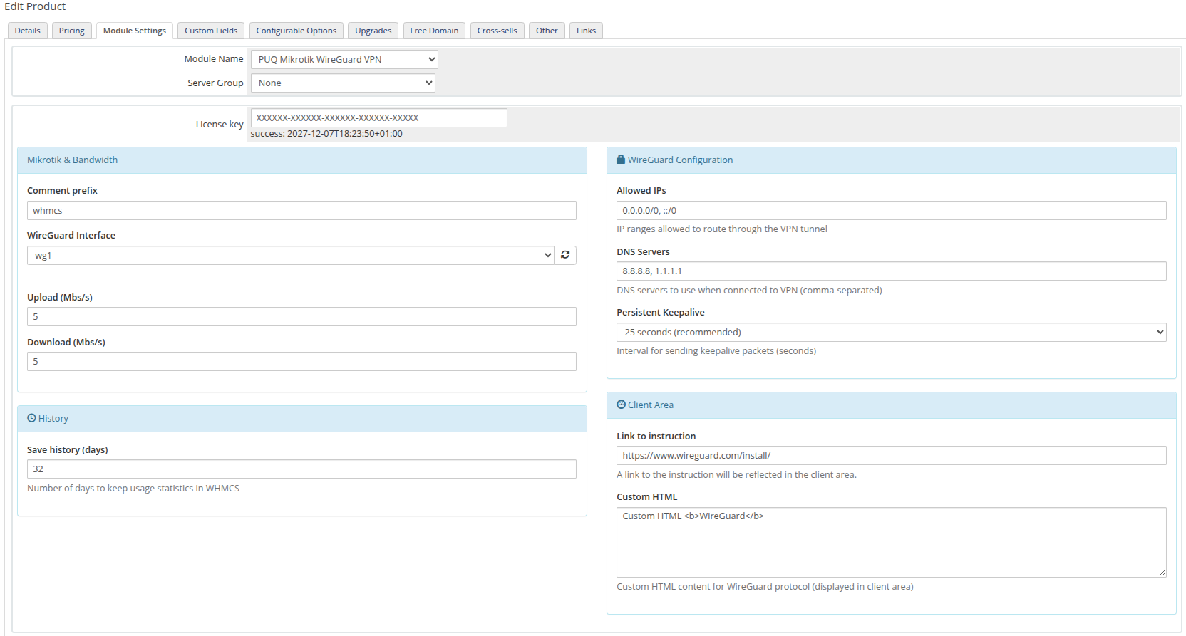Screen dimensions: 1186x636
Task: Click the History panel heading text
Action: point(53,418)
